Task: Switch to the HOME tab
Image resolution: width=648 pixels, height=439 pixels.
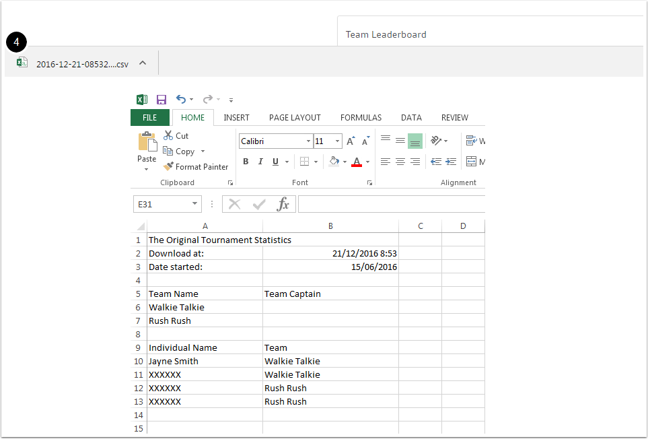Action: [x=192, y=117]
